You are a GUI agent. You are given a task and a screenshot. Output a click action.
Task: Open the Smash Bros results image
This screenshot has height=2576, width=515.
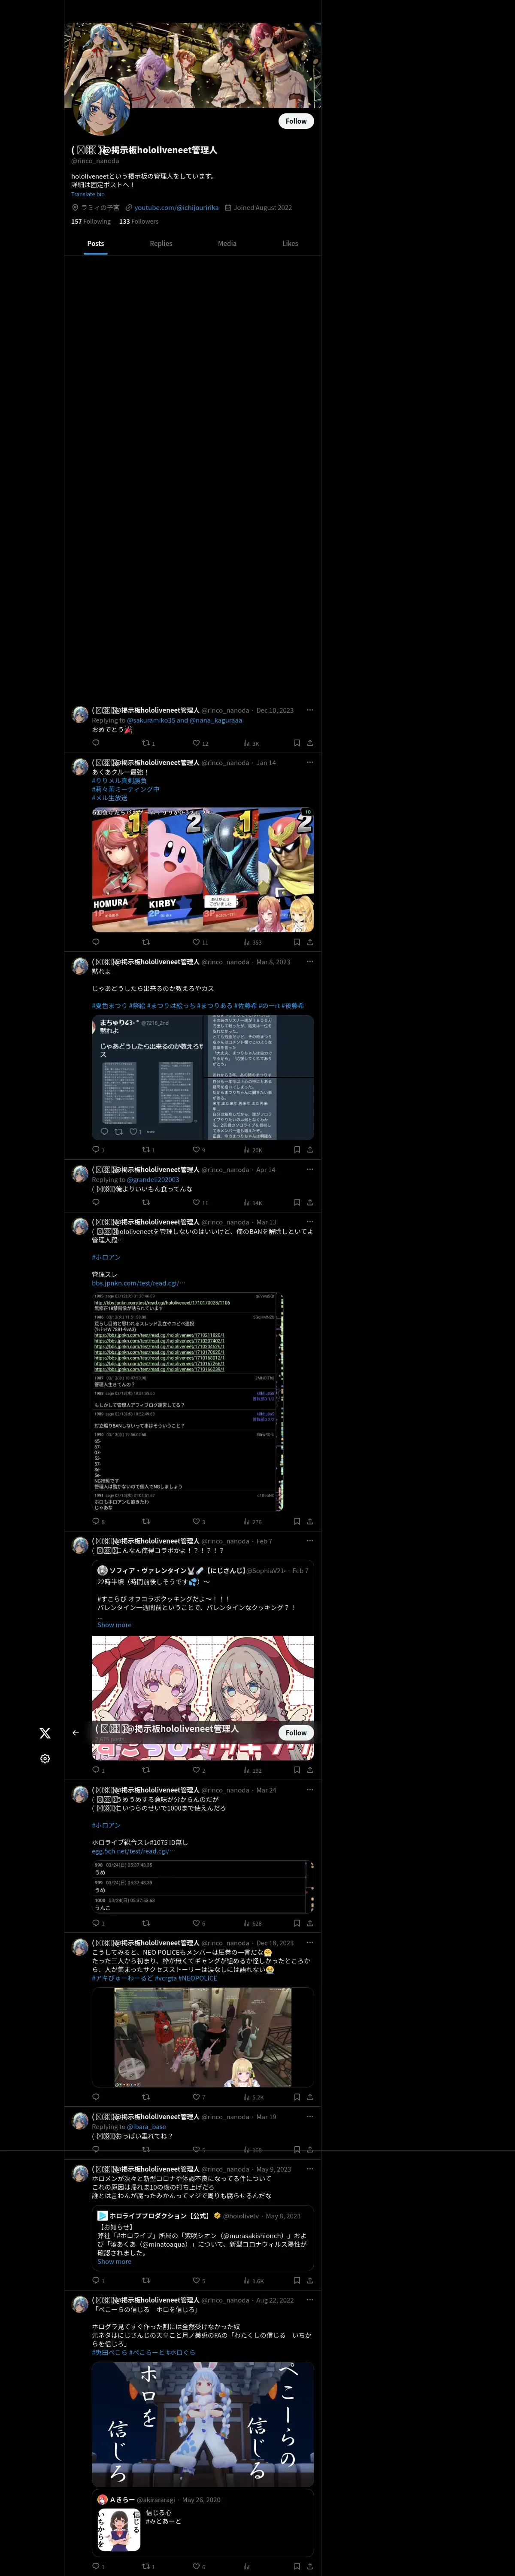[203, 869]
